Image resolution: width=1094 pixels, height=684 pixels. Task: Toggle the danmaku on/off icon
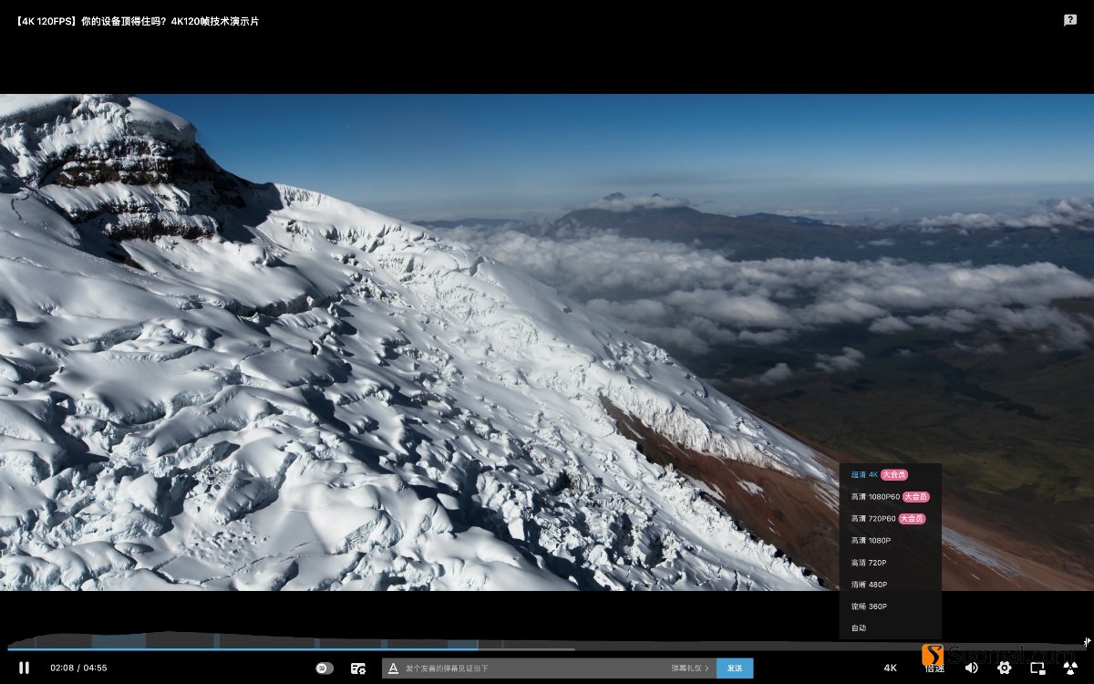click(324, 668)
